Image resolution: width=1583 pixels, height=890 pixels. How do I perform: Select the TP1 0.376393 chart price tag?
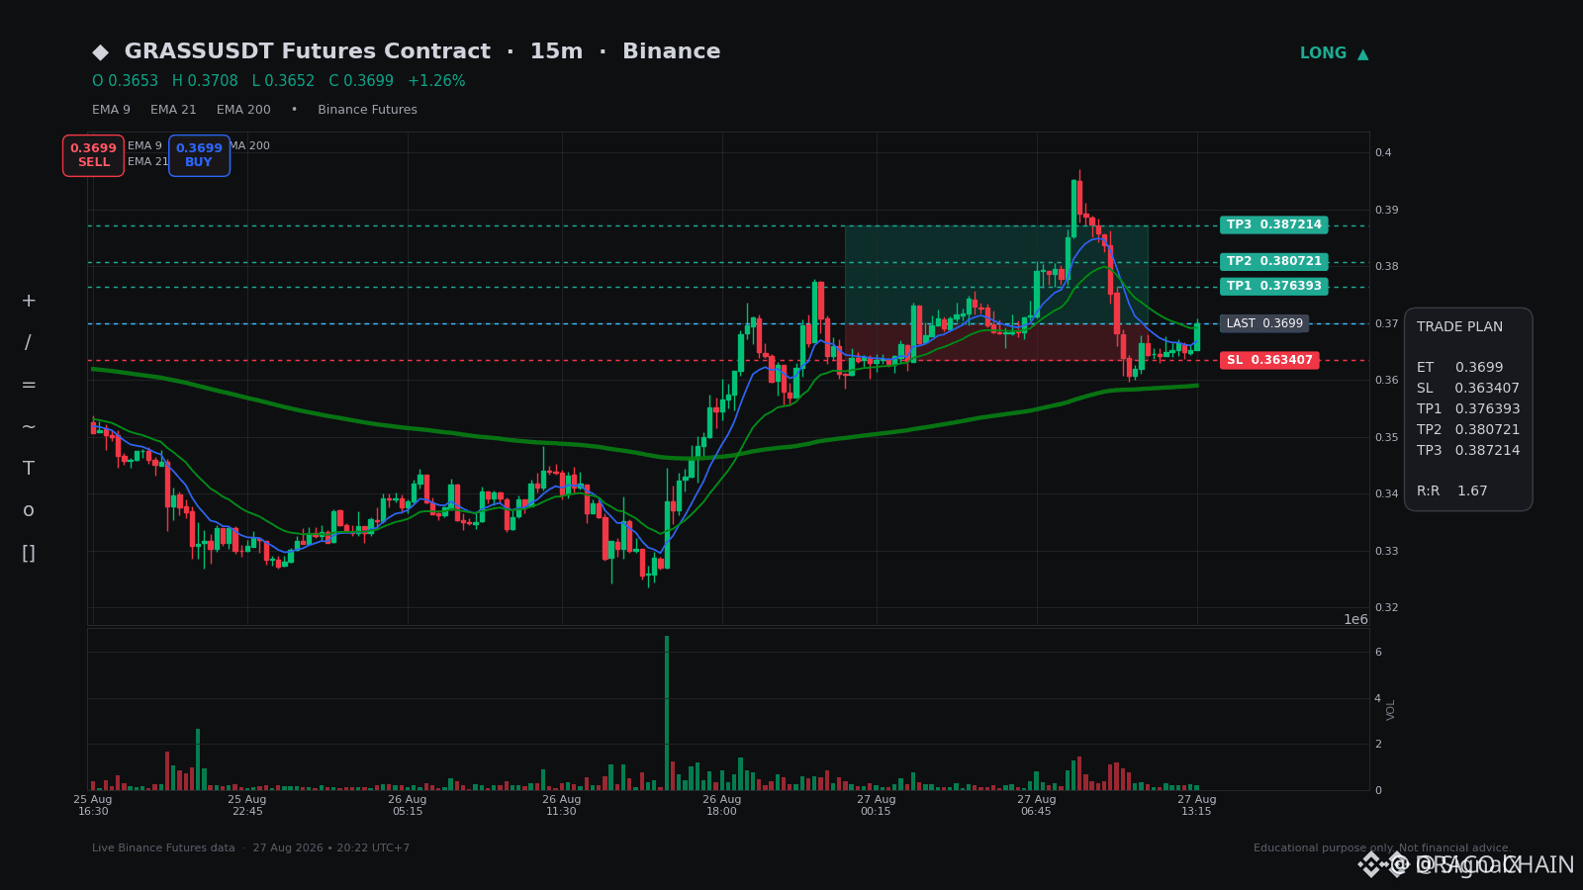1273,287
